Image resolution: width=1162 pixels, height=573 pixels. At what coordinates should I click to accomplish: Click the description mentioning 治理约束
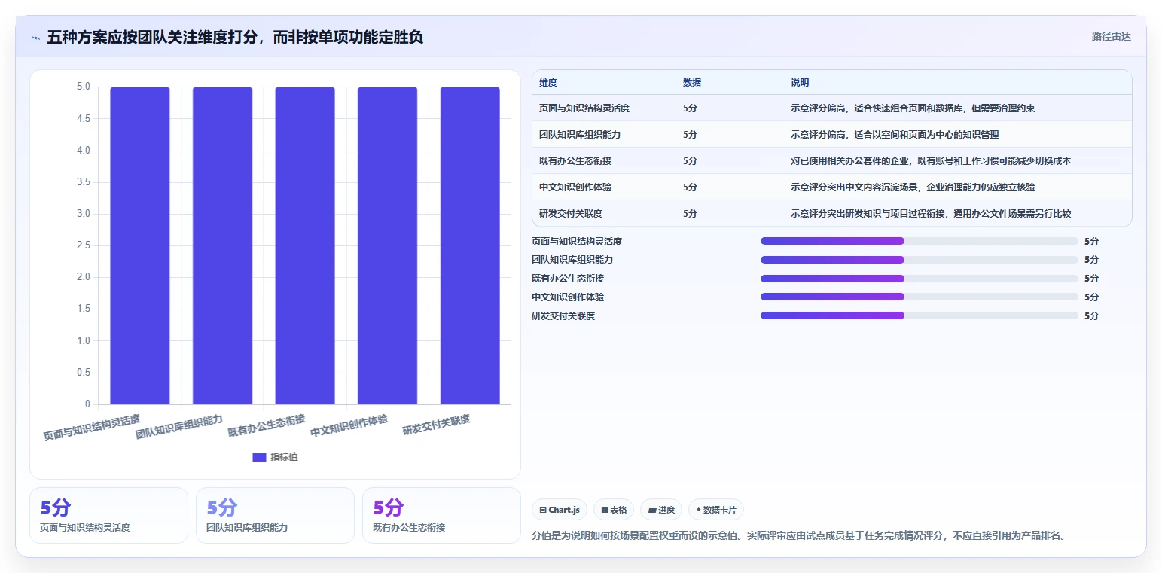(913, 108)
